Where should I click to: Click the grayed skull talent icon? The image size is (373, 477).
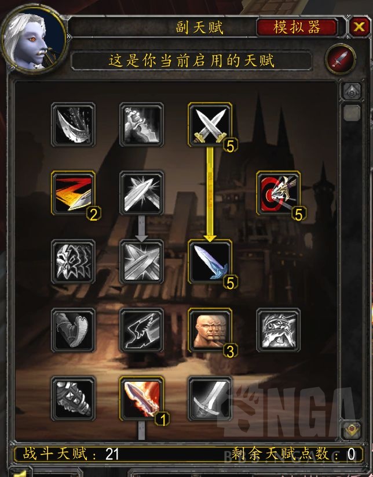73,262
